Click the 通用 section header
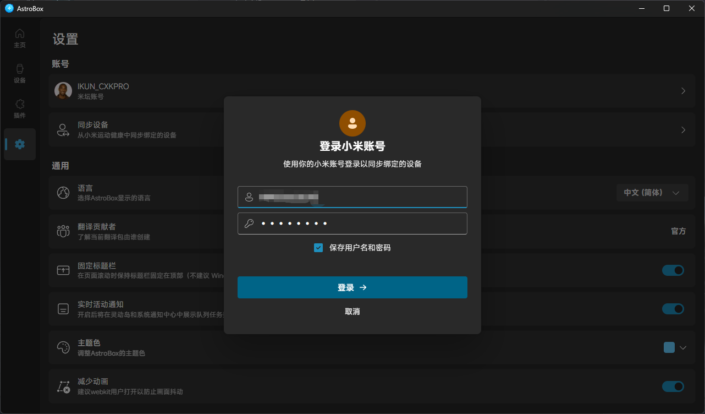Screen dimensions: 705x414 (60, 166)
